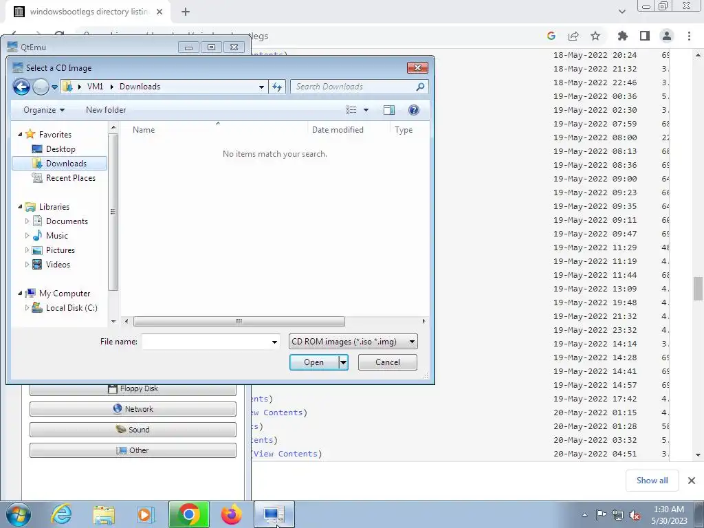This screenshot has width=704, height=528.
Task: Click the sidebar vertical scrollbar thumb
Action: [x=113, y=212]
